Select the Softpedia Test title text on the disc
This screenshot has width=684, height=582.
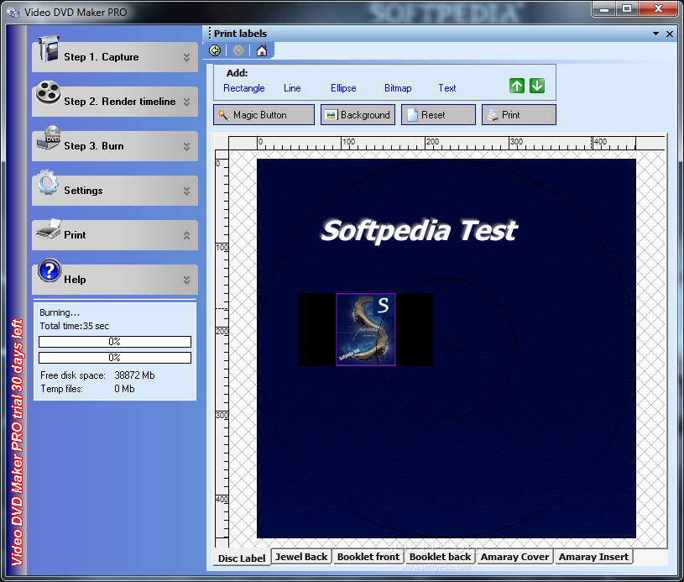coord(419,230)
